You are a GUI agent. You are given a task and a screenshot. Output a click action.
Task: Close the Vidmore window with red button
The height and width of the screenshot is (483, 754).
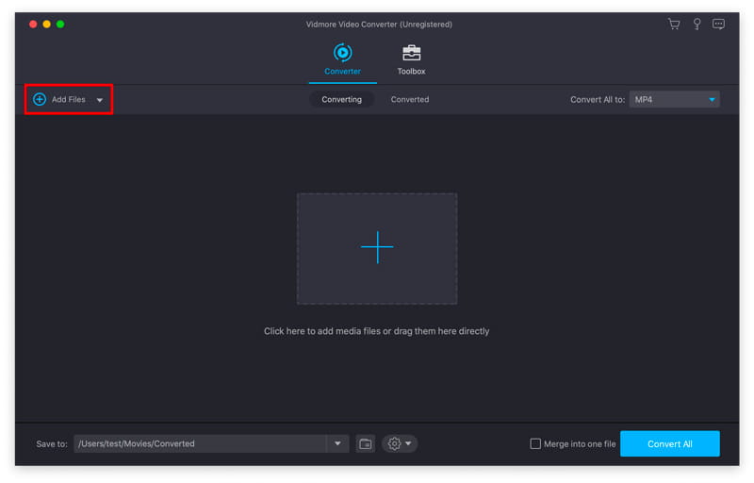[x=31, y=24]
